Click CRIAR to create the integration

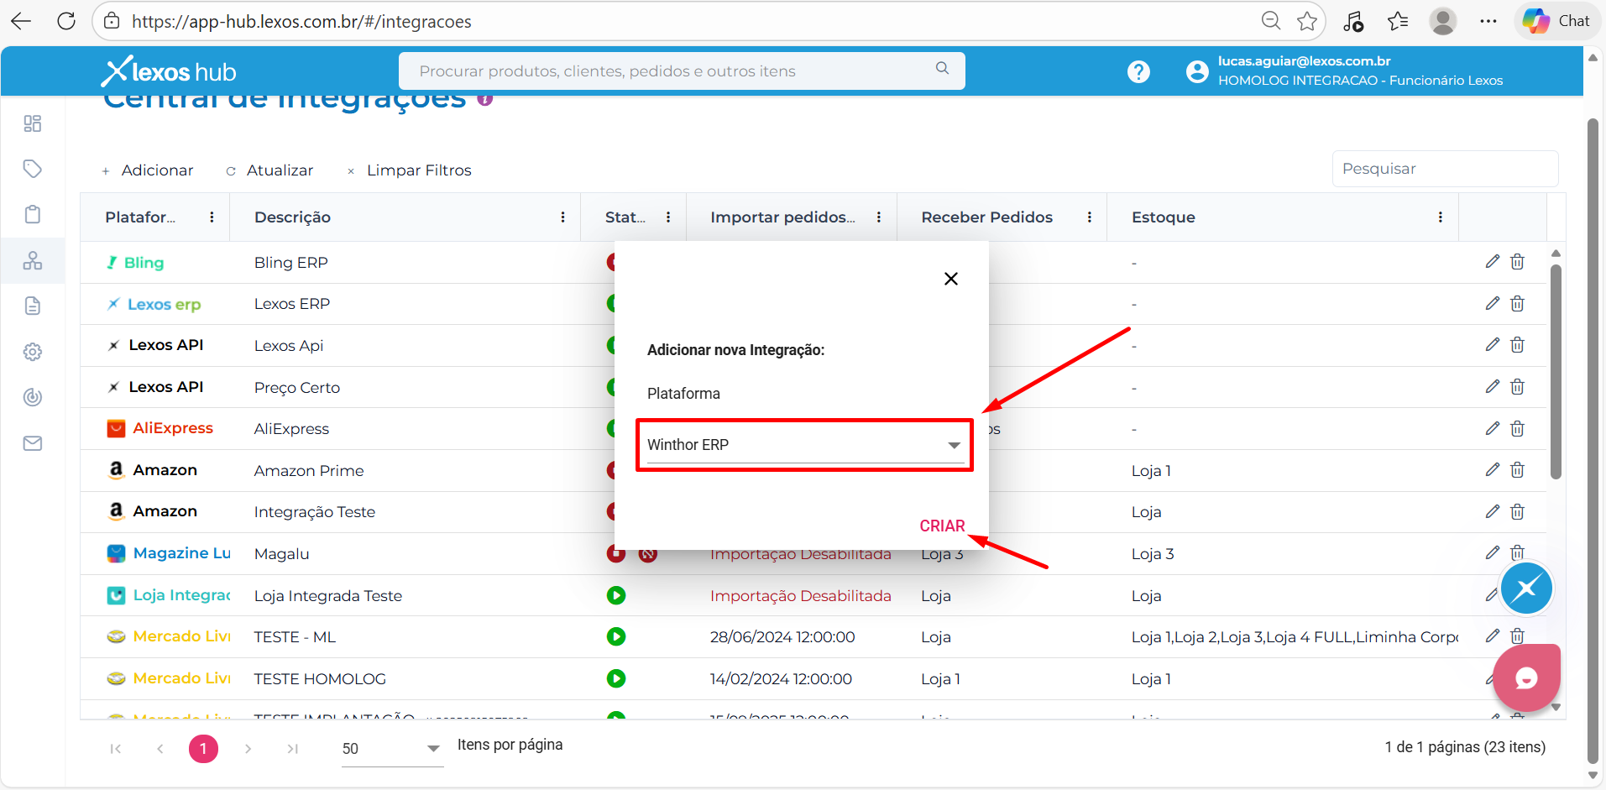tap(942, 526)
